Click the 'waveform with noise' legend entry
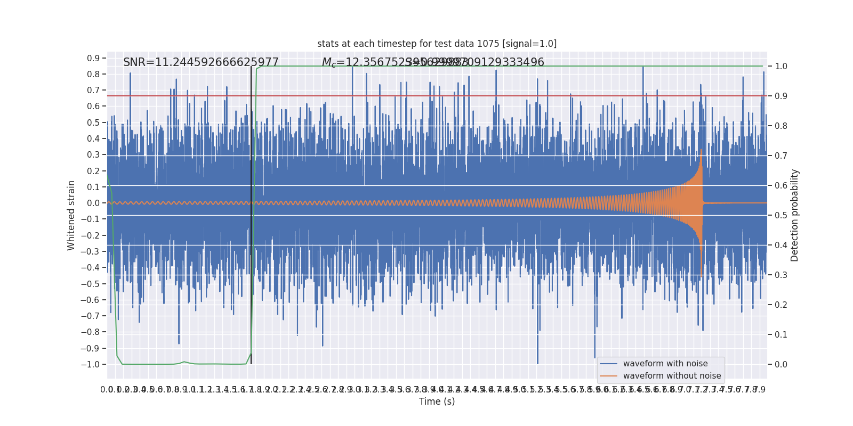This screenshot has width=853, height=426. [665, 364]
